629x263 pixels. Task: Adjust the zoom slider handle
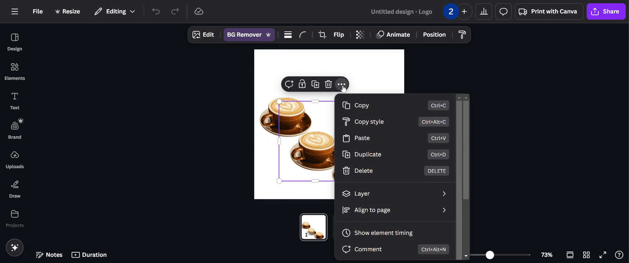(490, 255)
